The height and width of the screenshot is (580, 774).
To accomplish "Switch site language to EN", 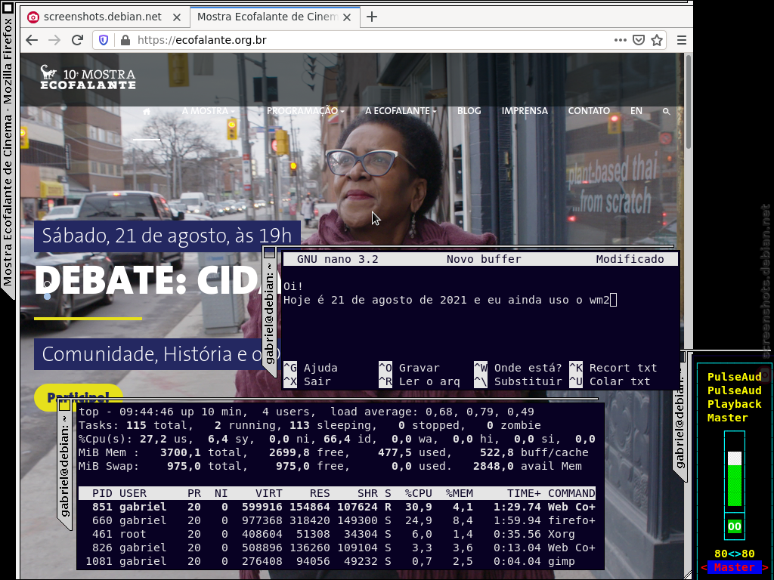I will click(x=636, y=111).
